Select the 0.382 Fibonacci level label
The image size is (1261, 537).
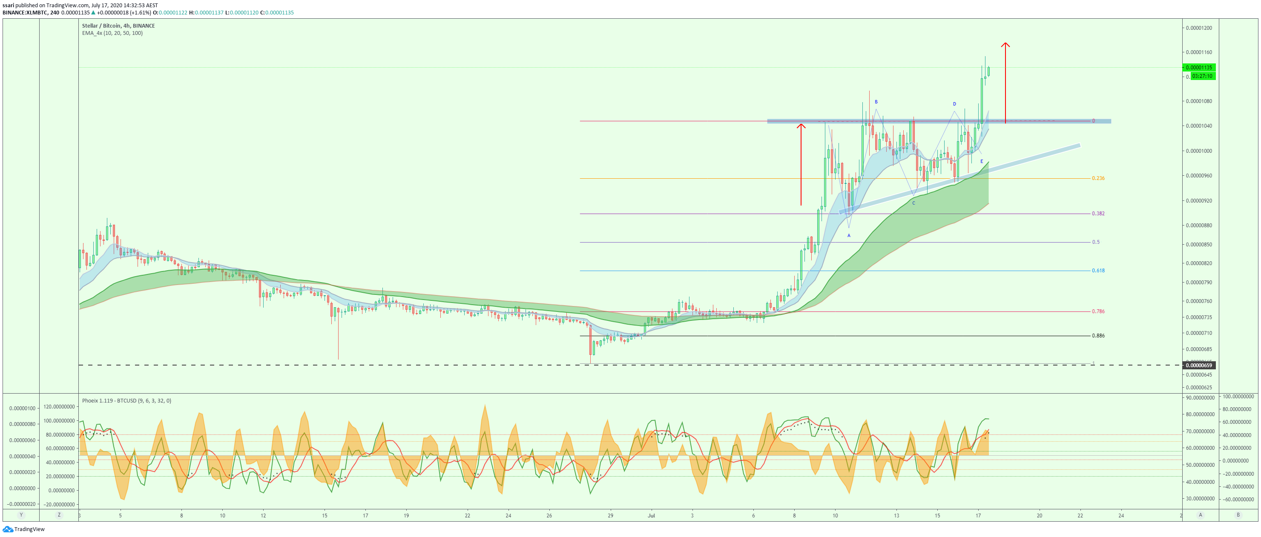pos(1098,213)
